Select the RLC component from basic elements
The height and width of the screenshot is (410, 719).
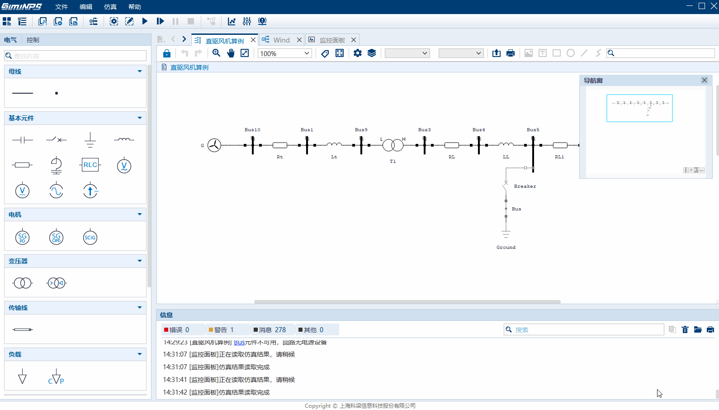[x=90, y=165]
